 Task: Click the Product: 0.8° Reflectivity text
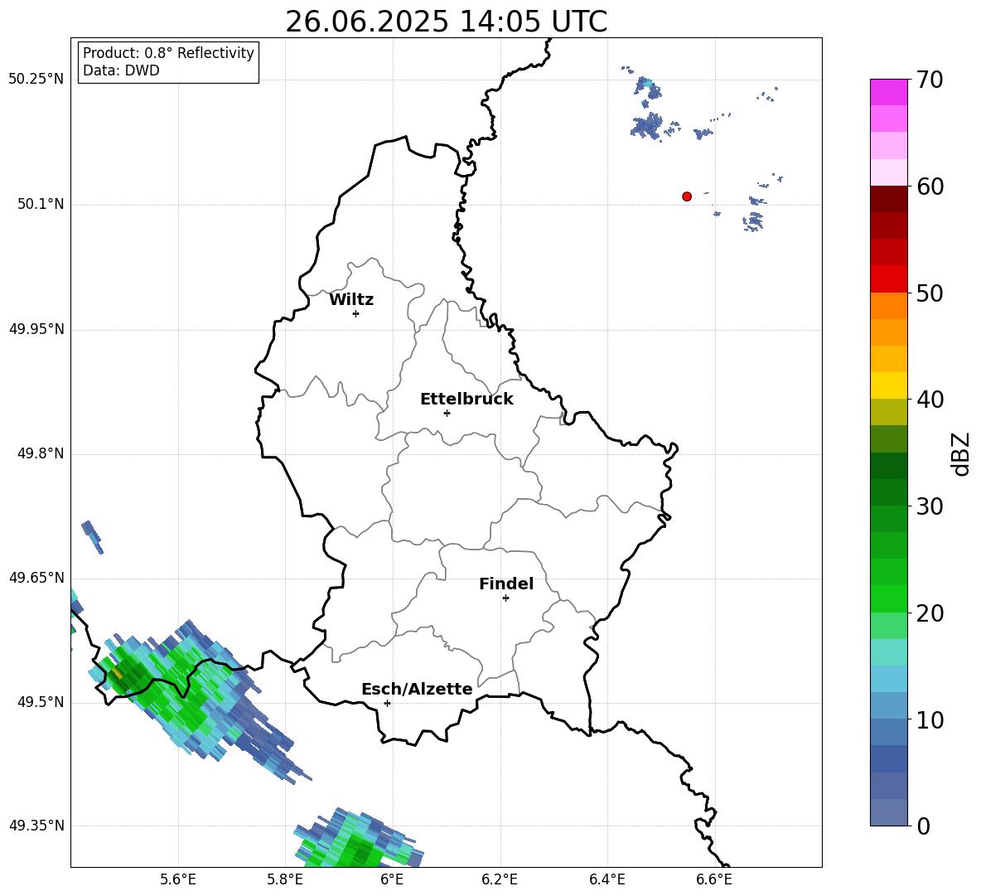(168, 53)
